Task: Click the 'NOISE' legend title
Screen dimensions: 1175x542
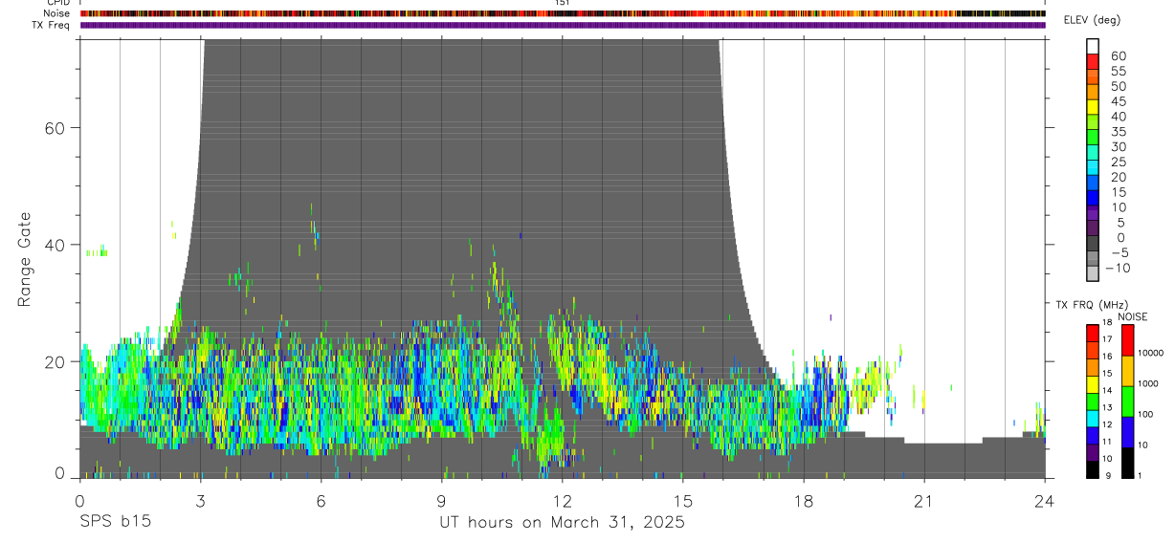Action: (x=1133, y=316)
